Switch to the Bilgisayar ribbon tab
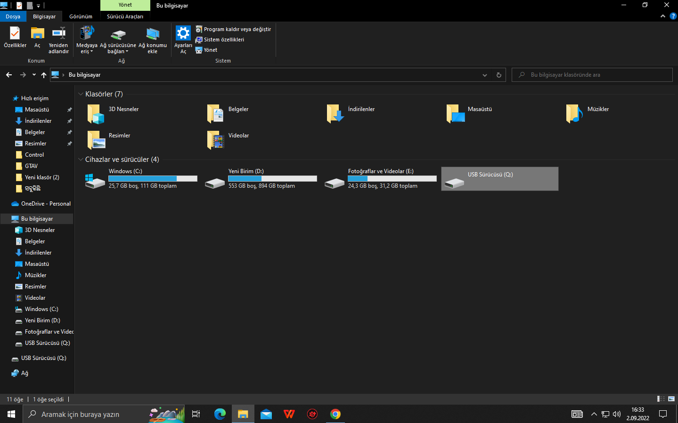 [x=44, y=16]
